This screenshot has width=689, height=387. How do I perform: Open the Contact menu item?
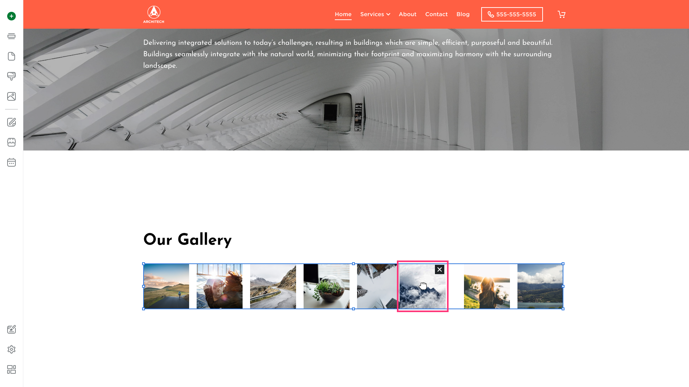[436, 14]
